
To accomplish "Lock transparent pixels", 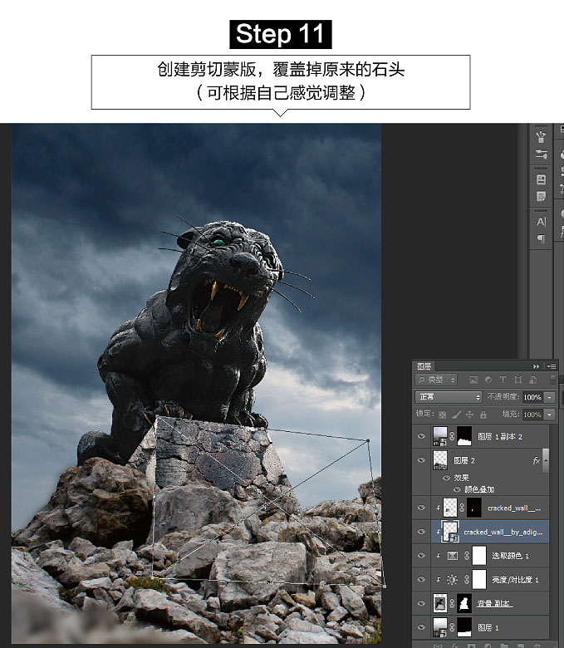I will pos(443,414).
